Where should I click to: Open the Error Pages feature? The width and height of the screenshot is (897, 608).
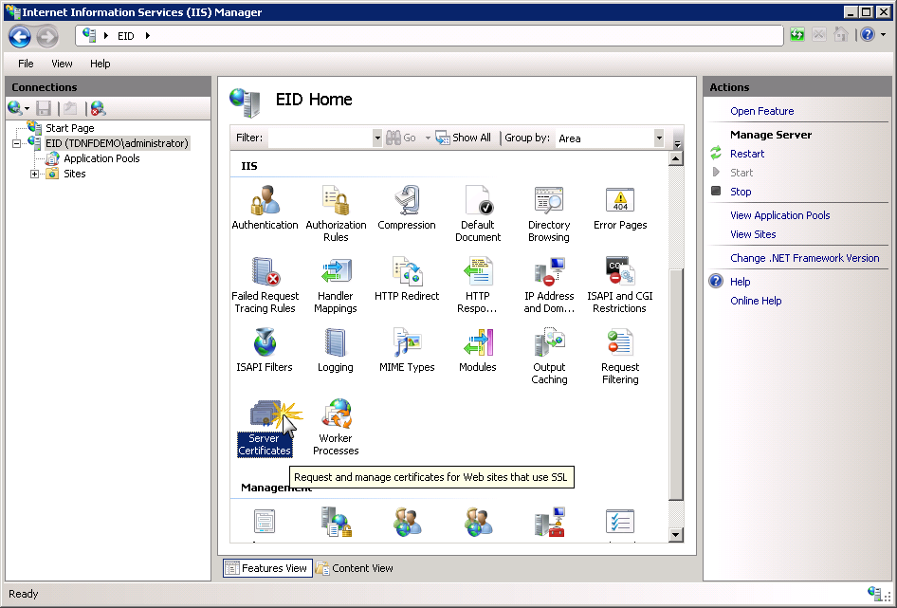pyautogui.click(x=619, y=203)
